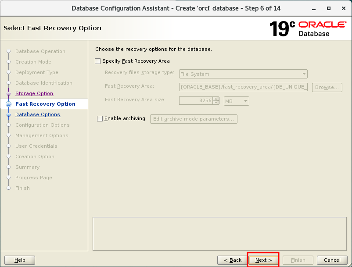352x267 pixels.
Task: Select the Fast Recovery Option step
Action: [45, 104]
